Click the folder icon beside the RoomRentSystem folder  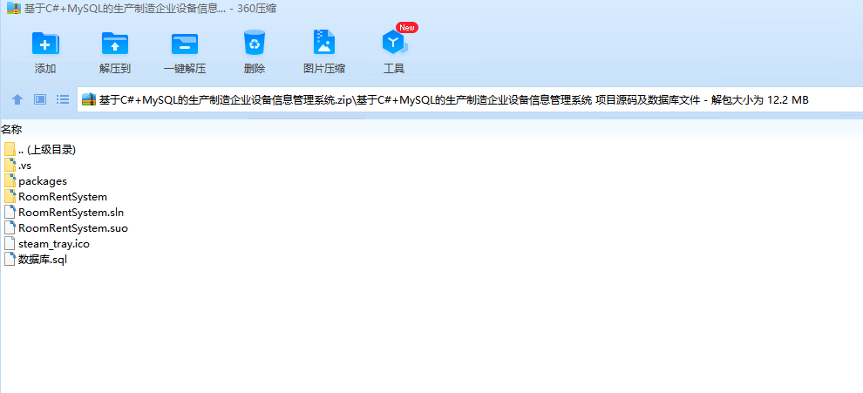pos(10,197)
